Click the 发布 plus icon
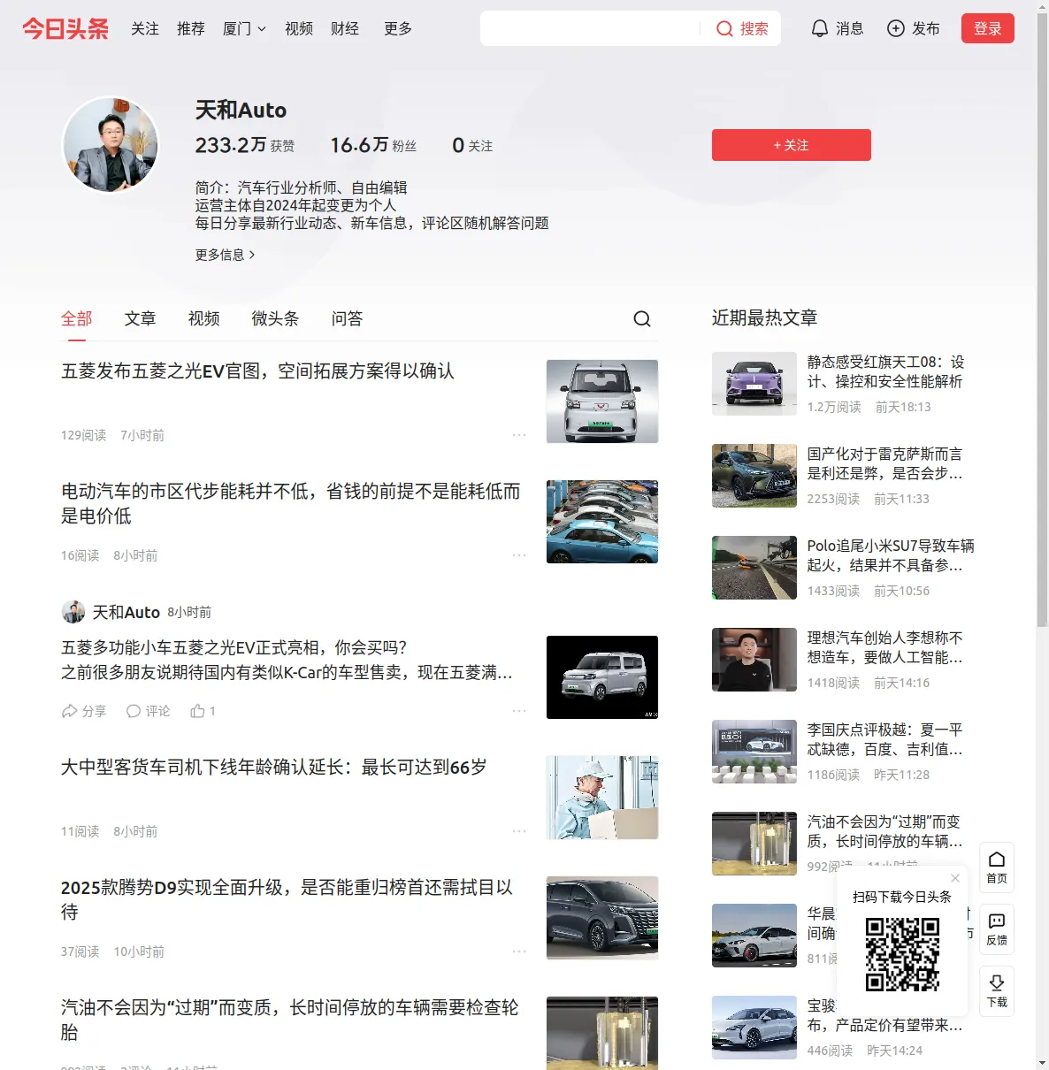 pos(896,28)
